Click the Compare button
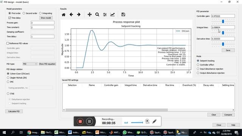The width and height of the screenshot is (242, 136). [228, 115]
